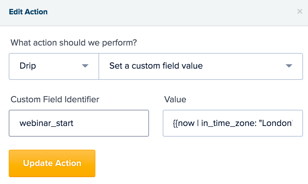Click the webinar_start text in the field

(46, 123)
